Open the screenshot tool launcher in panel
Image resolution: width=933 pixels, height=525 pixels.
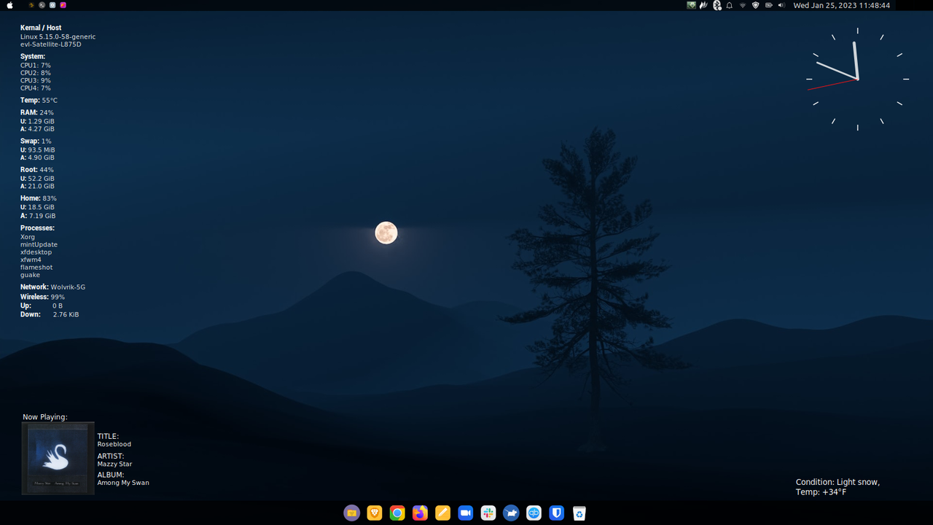tap(52, 5)
